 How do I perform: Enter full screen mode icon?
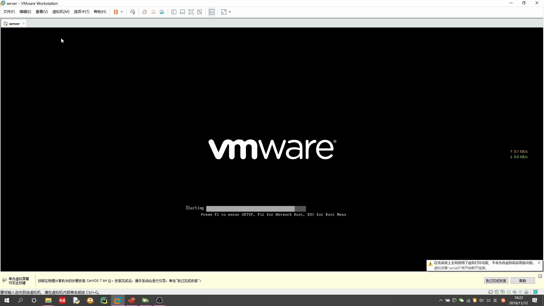(191, 12)
